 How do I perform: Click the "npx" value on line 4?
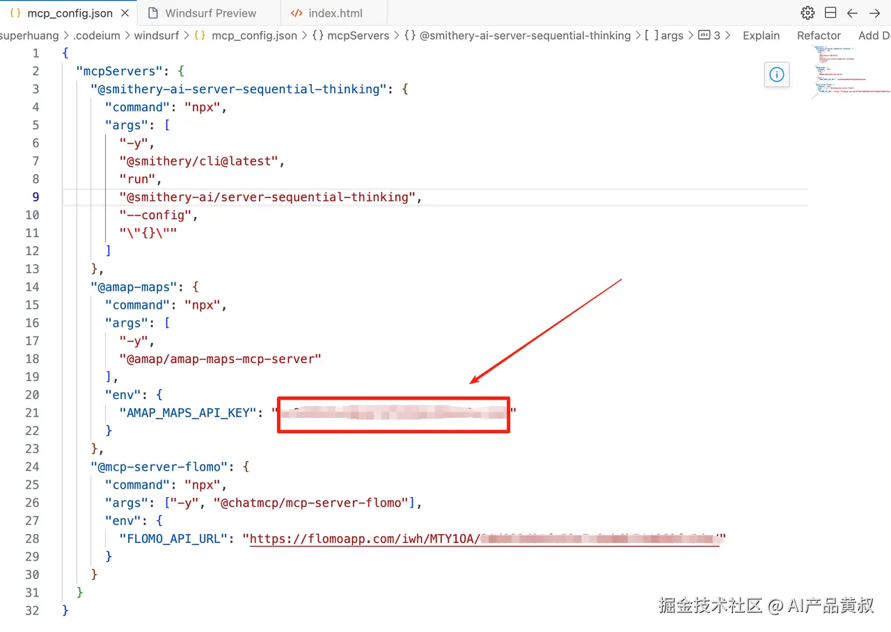pyautogui.click(x=203, y=107)
